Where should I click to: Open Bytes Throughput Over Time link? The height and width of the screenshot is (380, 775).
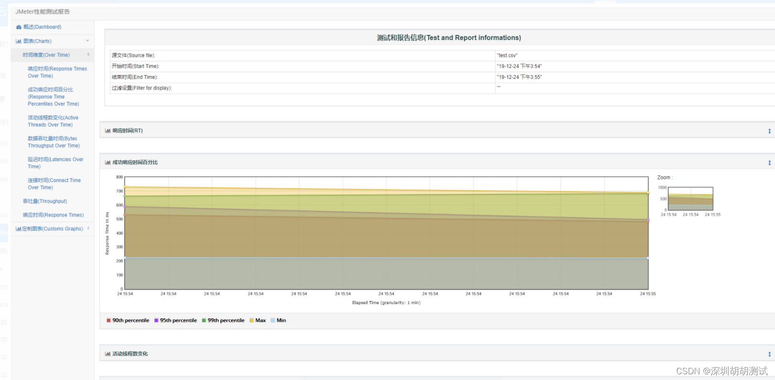(x=54, y=142)
